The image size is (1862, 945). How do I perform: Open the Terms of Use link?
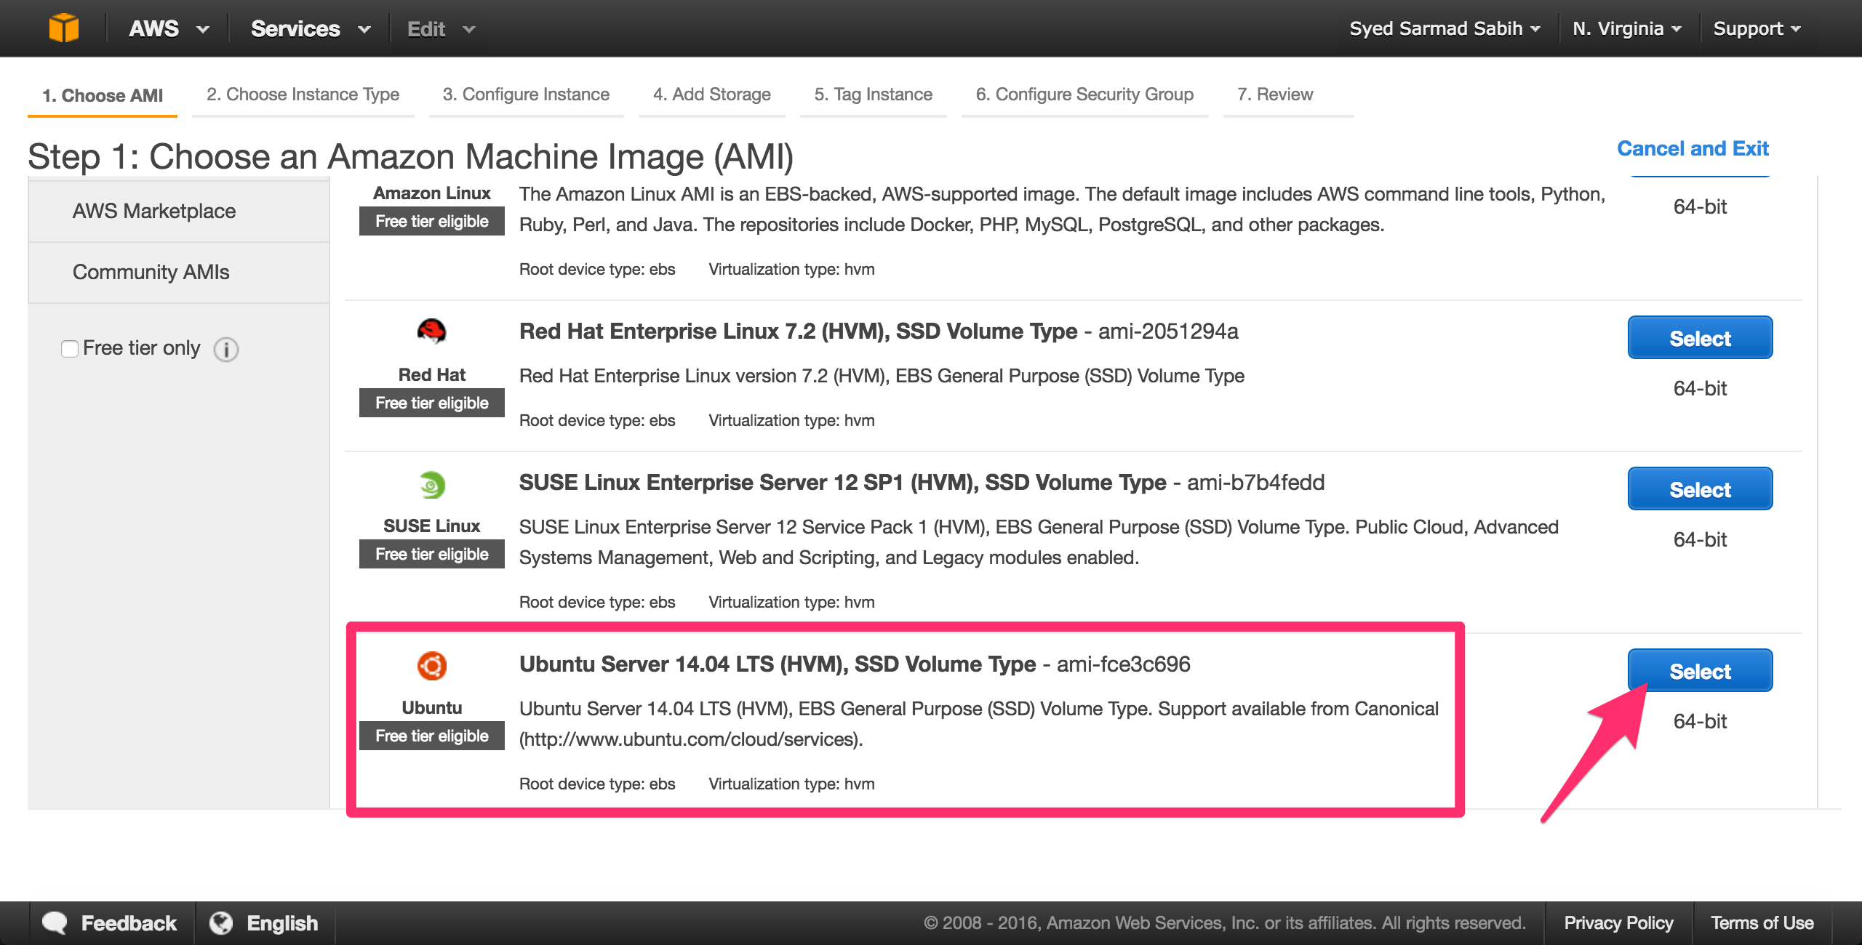pyautogui.click(x=1762, y=923)
